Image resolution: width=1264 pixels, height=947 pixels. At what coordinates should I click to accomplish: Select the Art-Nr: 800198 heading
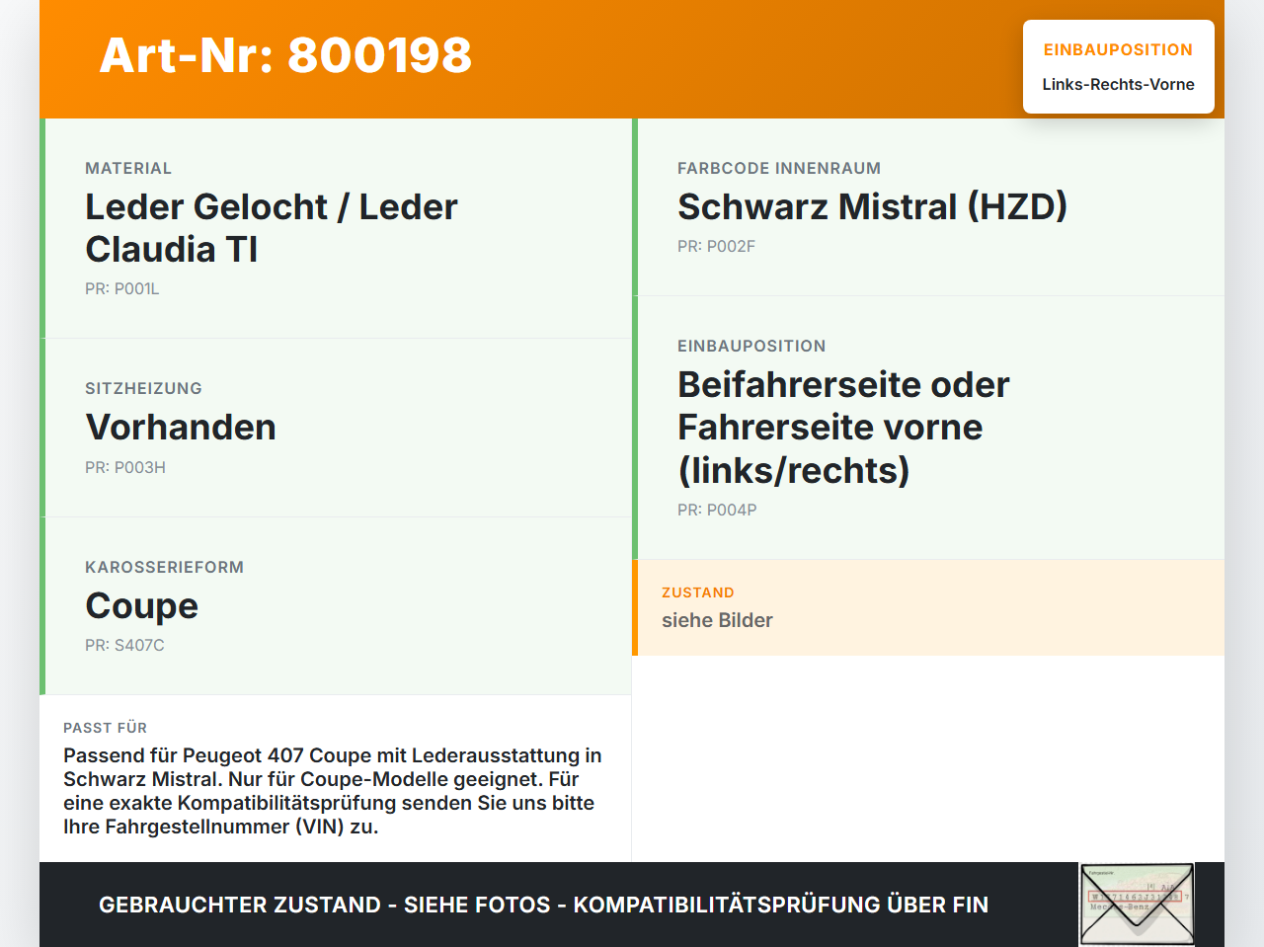pyautogui.click(x=286, y=55)
